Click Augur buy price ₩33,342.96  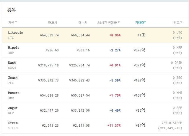click(80, 110)
